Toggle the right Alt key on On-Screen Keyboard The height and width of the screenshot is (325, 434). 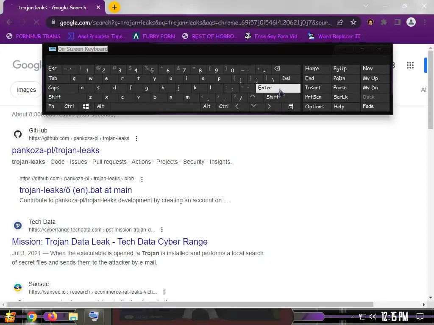208,106
